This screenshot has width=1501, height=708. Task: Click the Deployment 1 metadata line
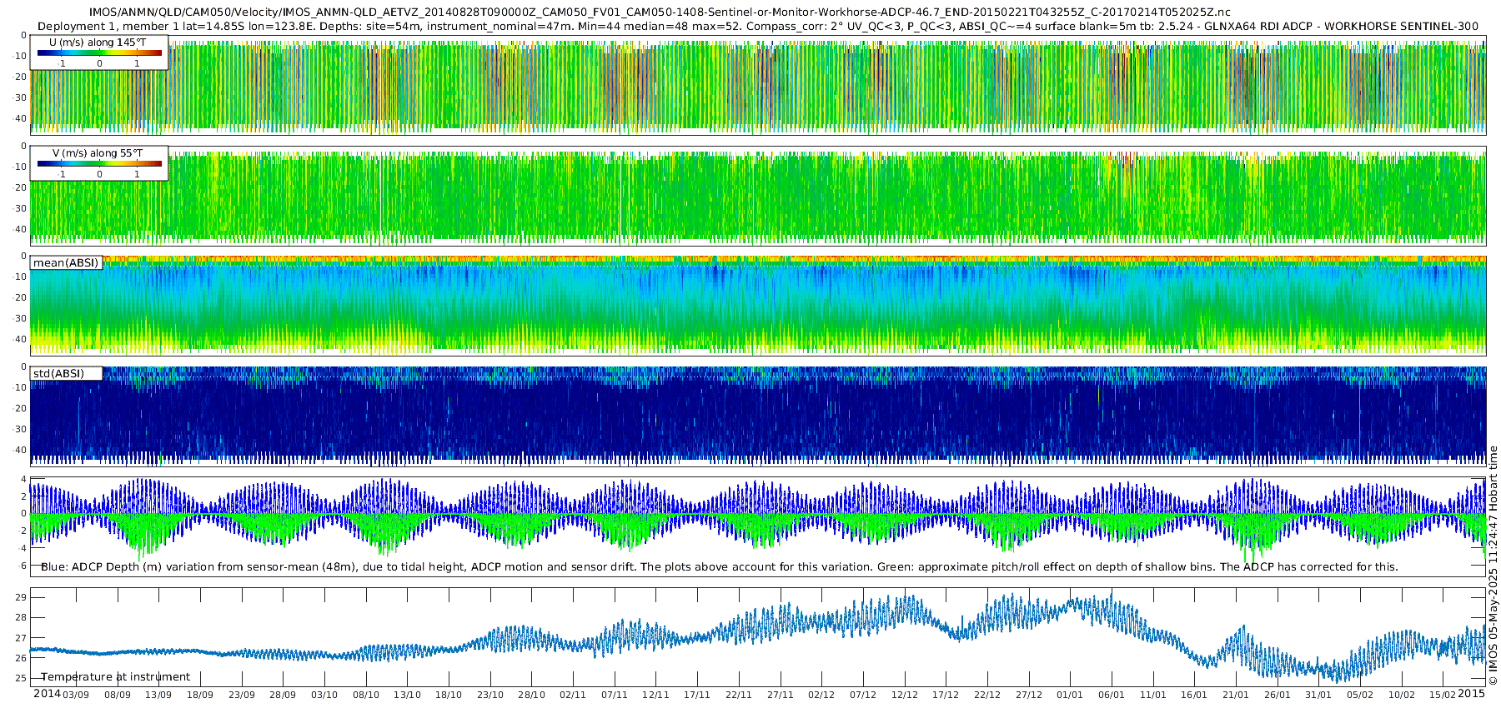coord(758,26)
